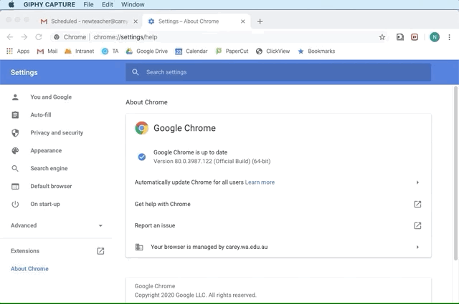Image resolution: width=459 pixels, height=304 pixels.
Task: Click the Version 80.0.3987.122 text
Action: (212, 161)
